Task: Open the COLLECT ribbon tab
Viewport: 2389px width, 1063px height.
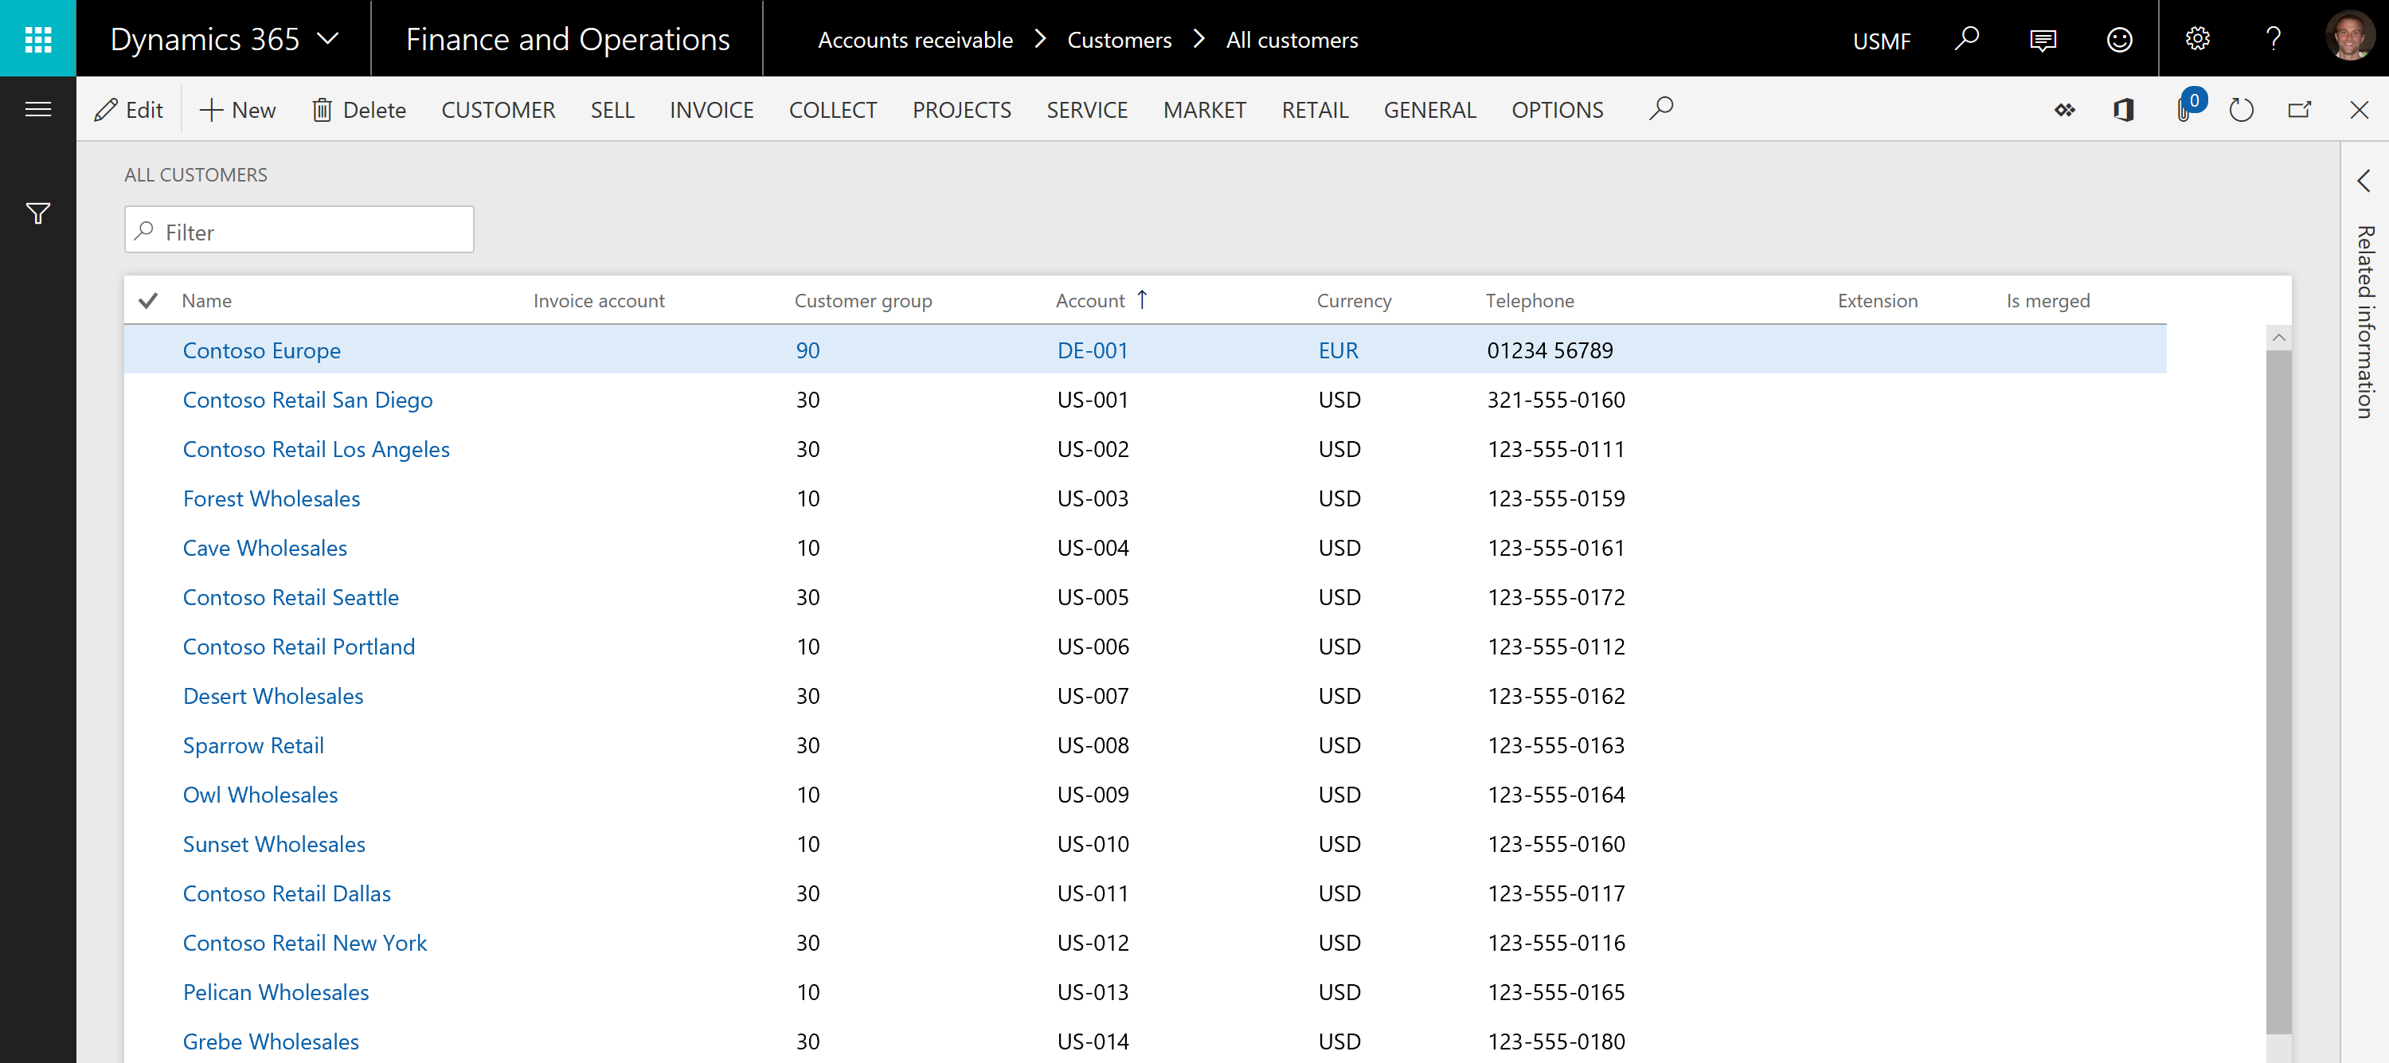Action: (834, 110)
